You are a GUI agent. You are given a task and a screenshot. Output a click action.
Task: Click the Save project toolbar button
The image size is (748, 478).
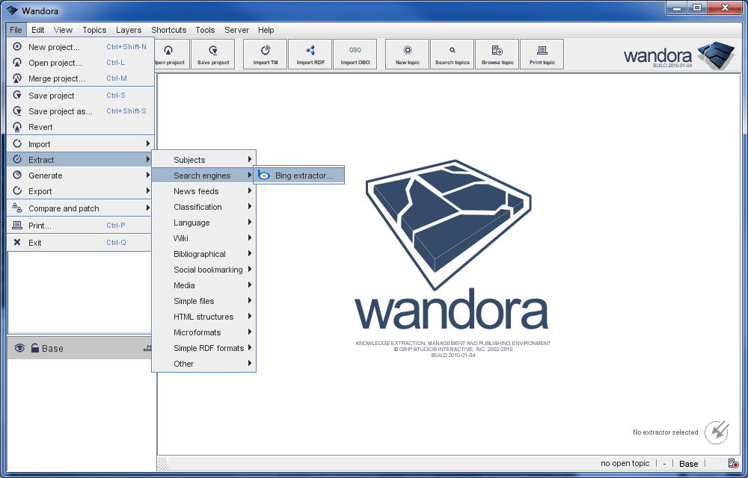[x=213, y=55]
